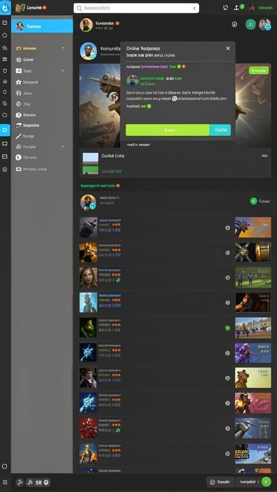Click the green circle button in the bottom-right corner
The width and height of the screenshot is (277, 492).
266,481
